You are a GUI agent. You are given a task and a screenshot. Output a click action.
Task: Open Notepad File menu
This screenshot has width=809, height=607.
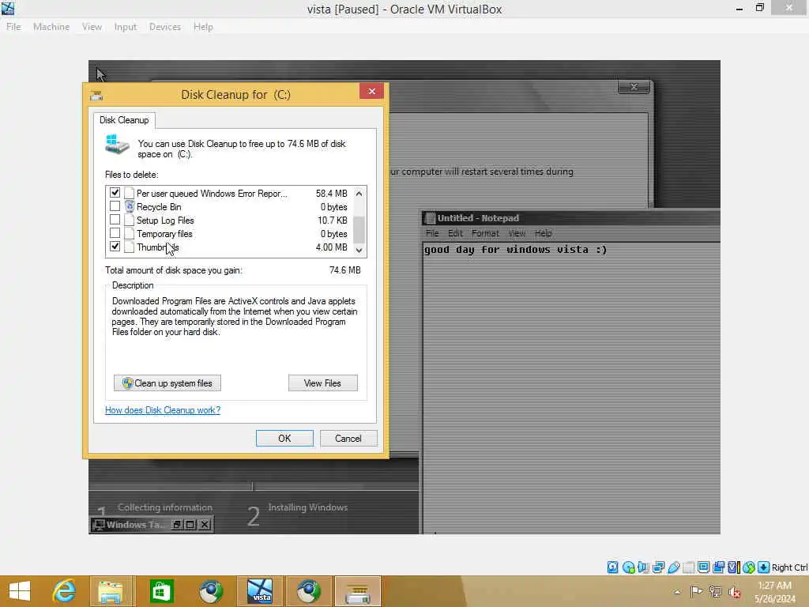(432, 233)
